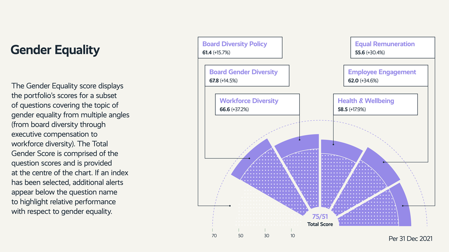Click the 30 axis tick label
This screenshot has height=252, width=449.
266,236
